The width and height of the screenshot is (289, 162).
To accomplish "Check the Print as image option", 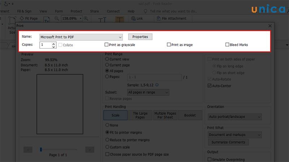I will click(x=169, y=45).
